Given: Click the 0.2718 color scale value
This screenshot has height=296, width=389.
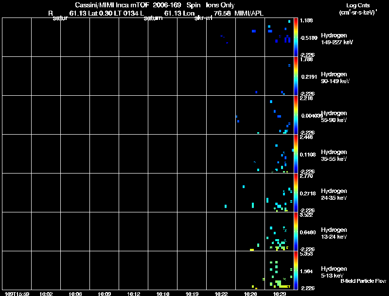Looking at the screenshot, I should pos(308,193).
